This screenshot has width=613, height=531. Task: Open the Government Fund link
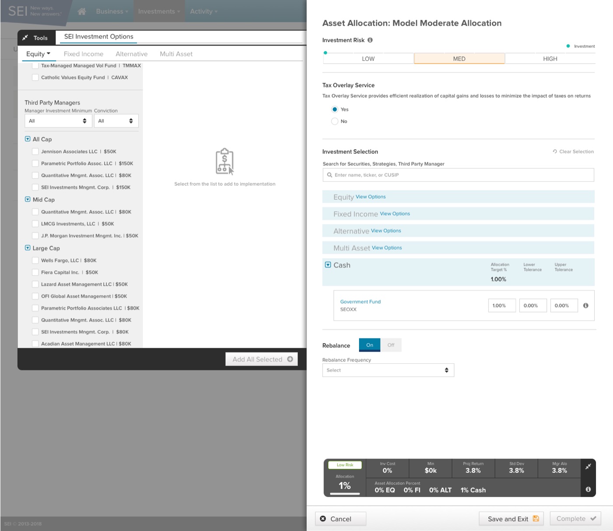[x=360, y=302]
